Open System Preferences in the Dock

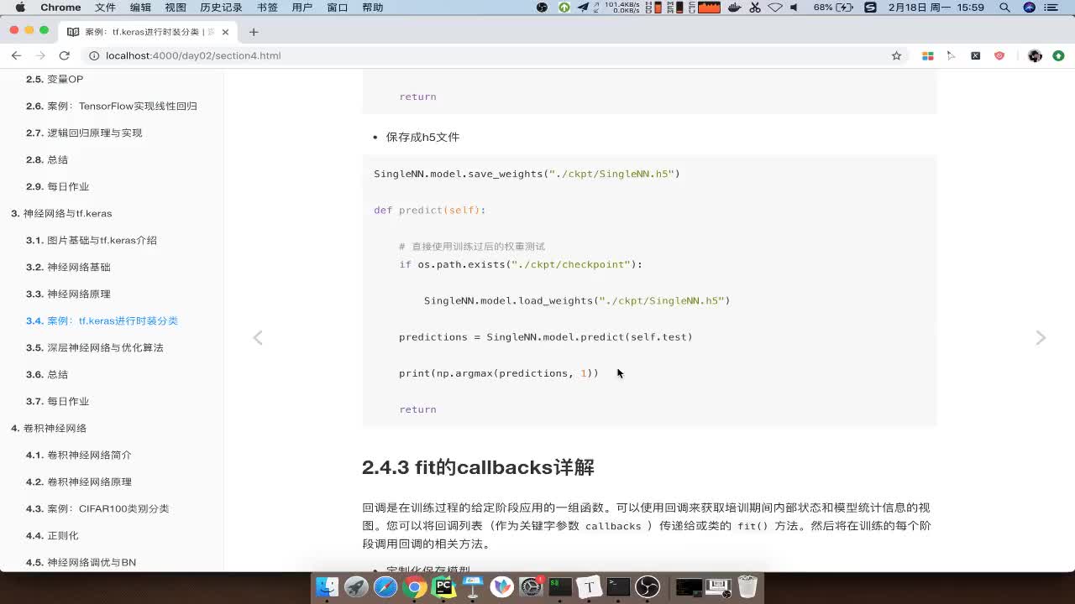(x=531, y=586)
